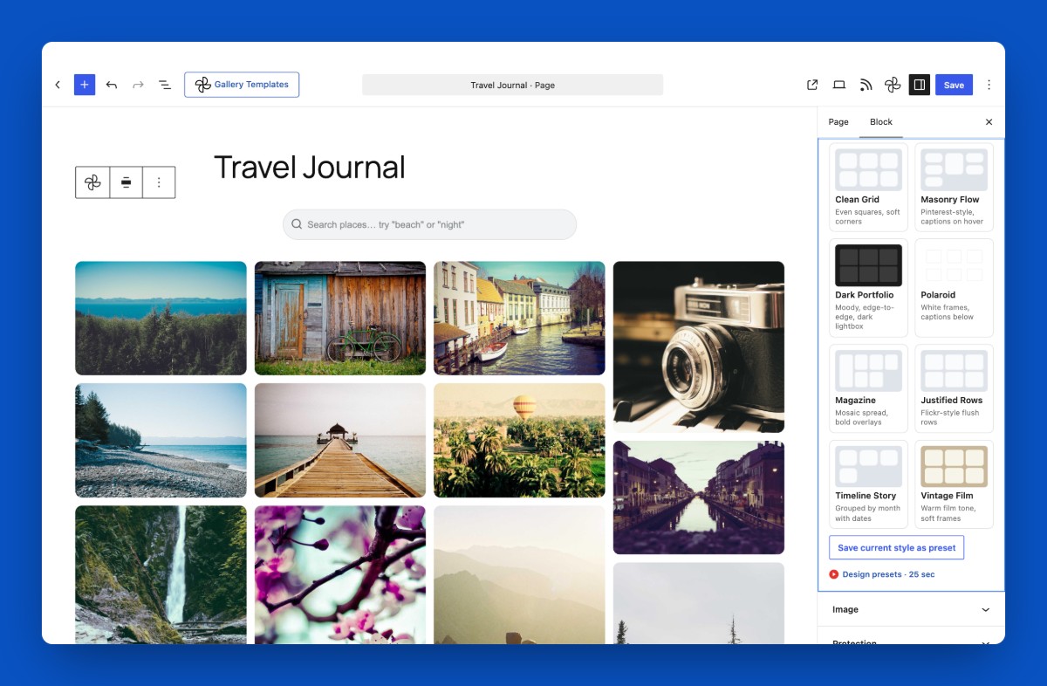Select the vintage camera photo
Viewport: 1047px width, 686px height.
[x=699, y=347]
